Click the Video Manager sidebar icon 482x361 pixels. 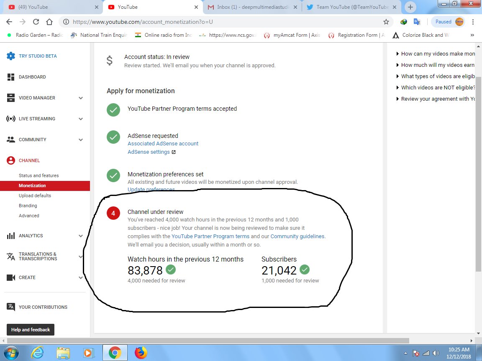point(11,98)
